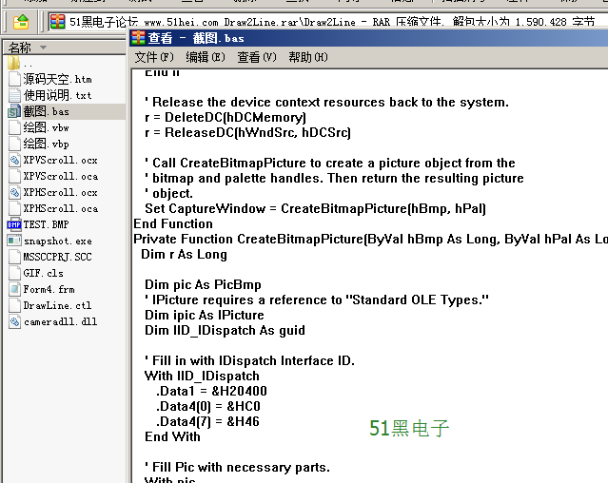This screenshot has width=608, height=483.
Task: Select the 源码天空.htm file icon
Action: 14,79
